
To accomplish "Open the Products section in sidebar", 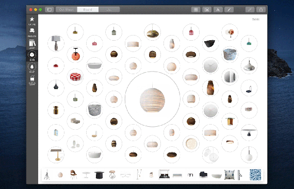I will click(x=32, y=32).
